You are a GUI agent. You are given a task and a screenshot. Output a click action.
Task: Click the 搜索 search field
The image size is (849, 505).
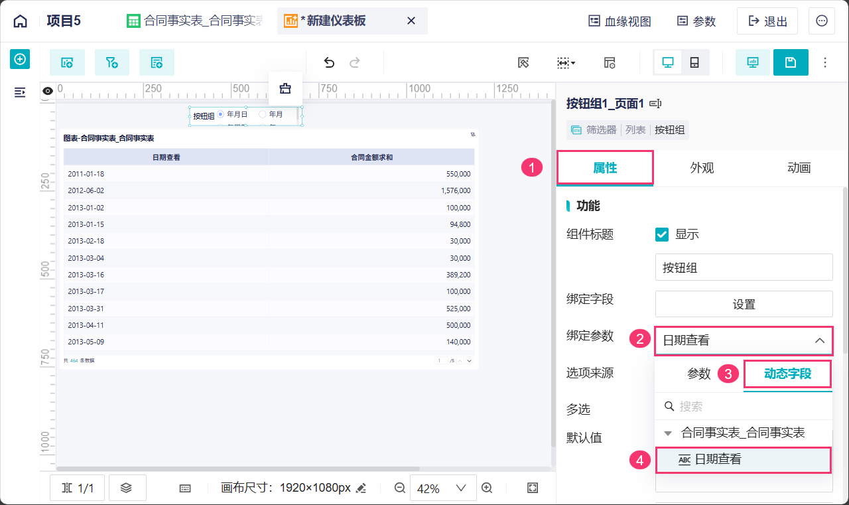[744, 406]
